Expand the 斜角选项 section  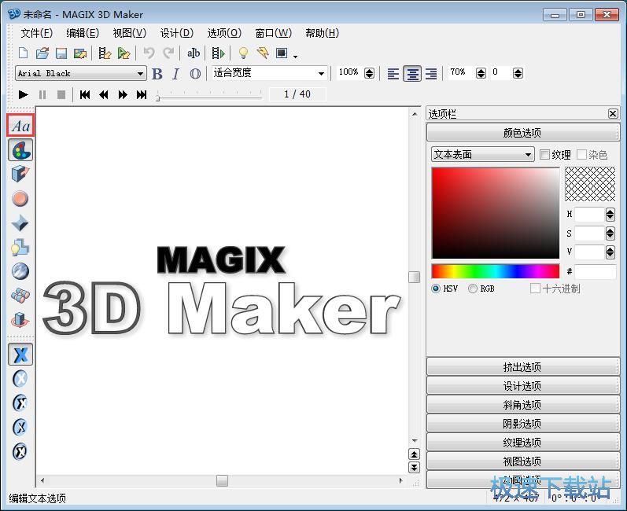(x=522, y=405)
